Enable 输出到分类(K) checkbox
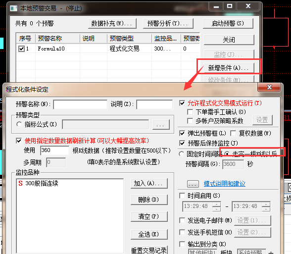Screen dimensions: 291x254 point(182,244)
